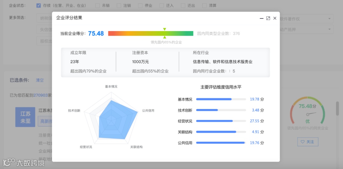Click the 1000万元 registered capital value
Image resolution: width=343 pixels, height=169 pixels.
pos(140,62)
